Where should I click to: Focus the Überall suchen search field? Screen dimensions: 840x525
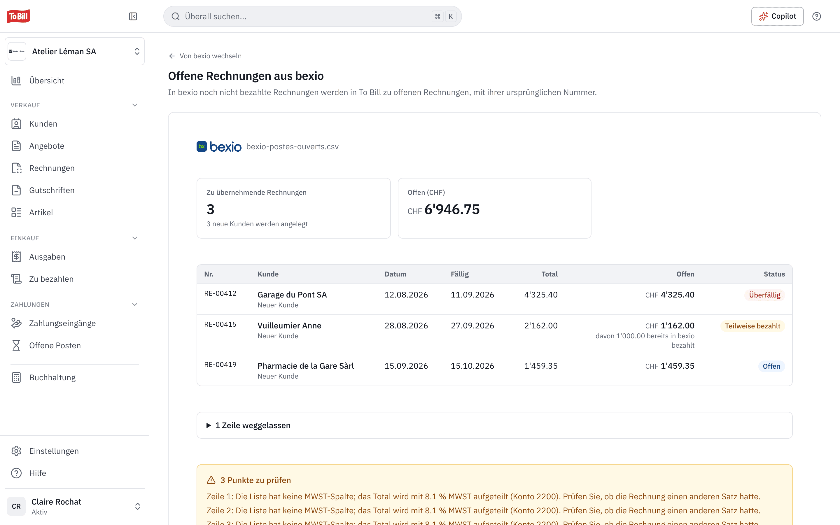click(312, 16)
